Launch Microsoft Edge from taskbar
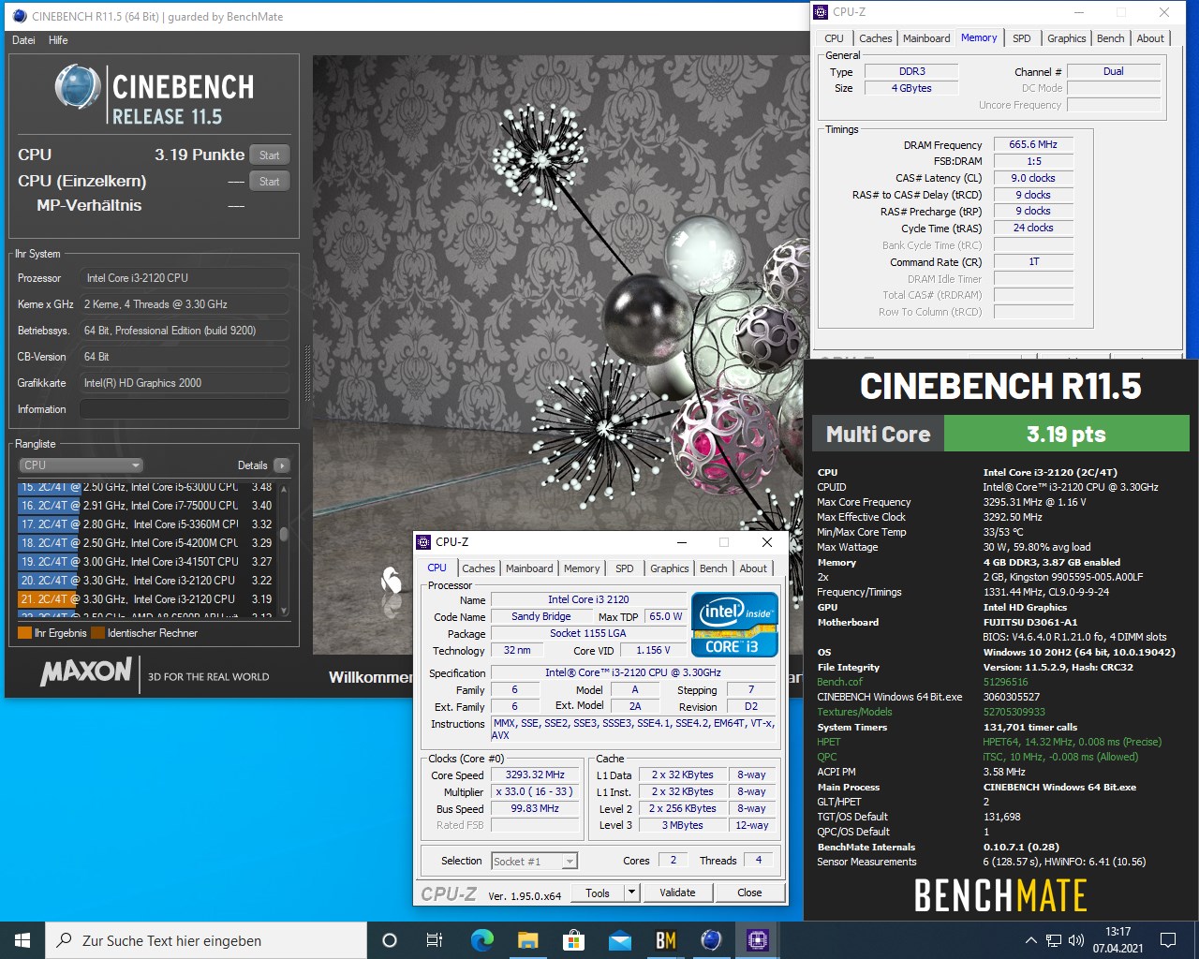The width and height of the screenshot is (1199, 959). pyautogui.click(x=481, y=940)
